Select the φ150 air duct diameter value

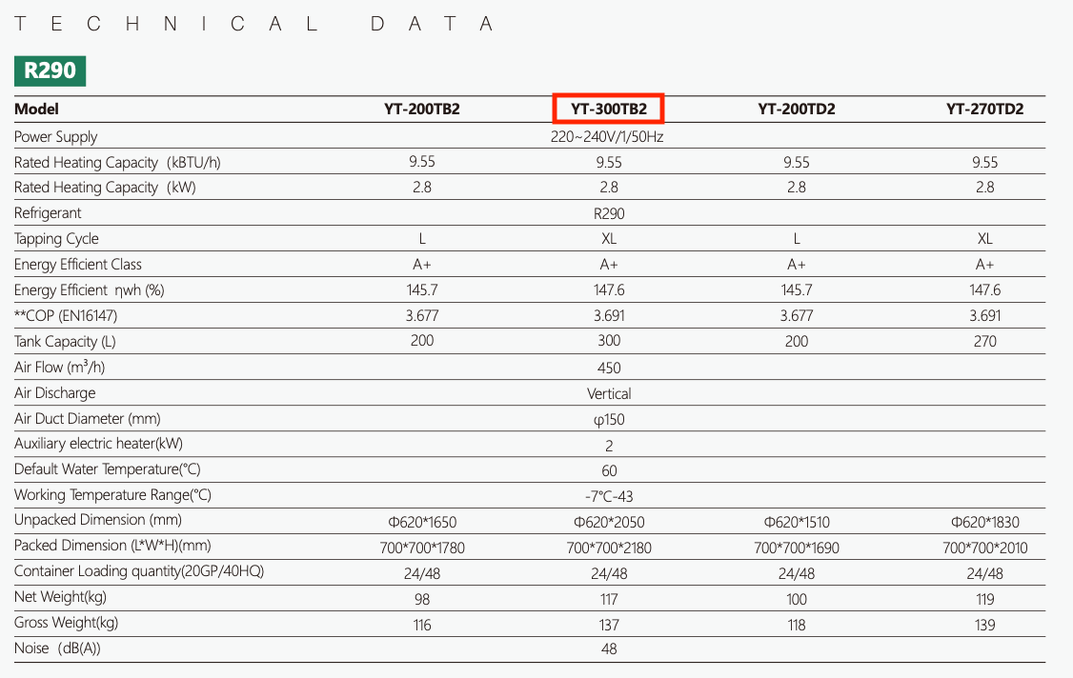click(609, 419)
